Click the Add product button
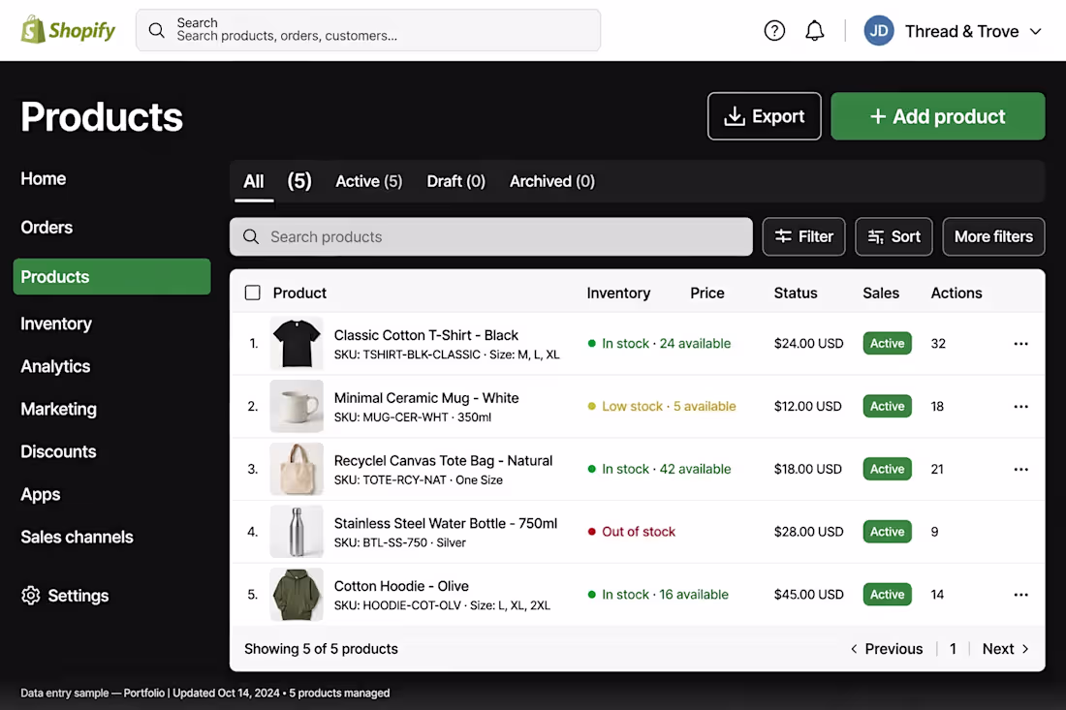This screenshot has height=710, width=1066. pos(937,116)
